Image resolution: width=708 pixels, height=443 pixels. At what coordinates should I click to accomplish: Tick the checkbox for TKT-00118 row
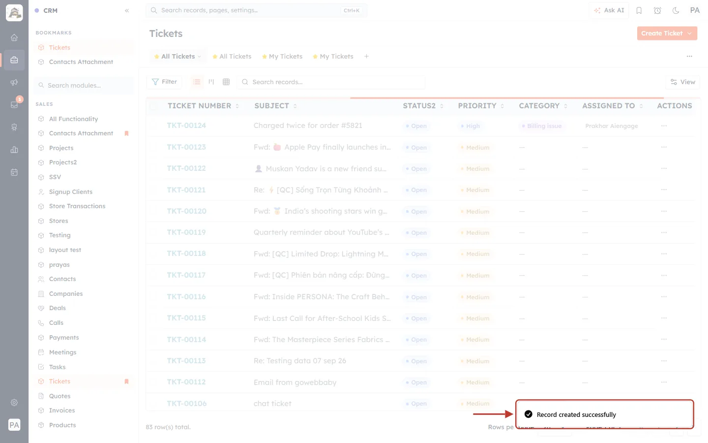(154, 254)
